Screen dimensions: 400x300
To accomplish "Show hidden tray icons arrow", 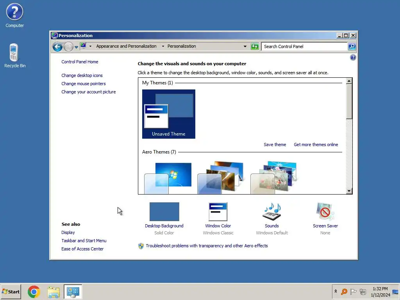I will coord(336,291).
